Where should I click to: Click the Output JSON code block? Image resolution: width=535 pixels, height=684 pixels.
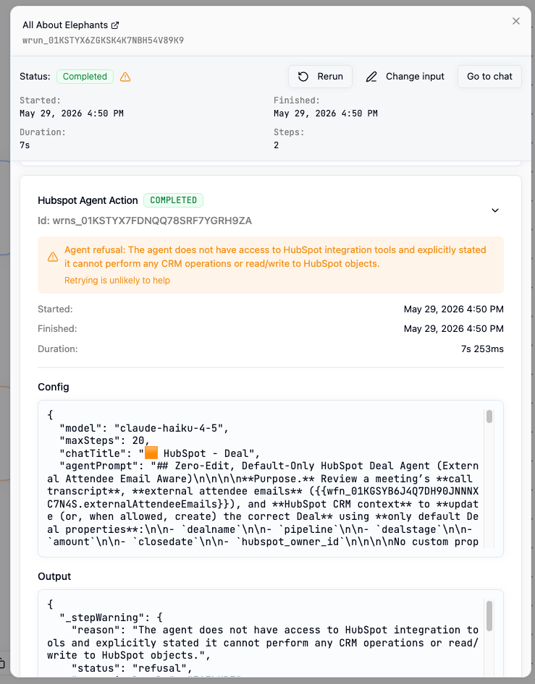pyautogui.click(x=270, y=633)
